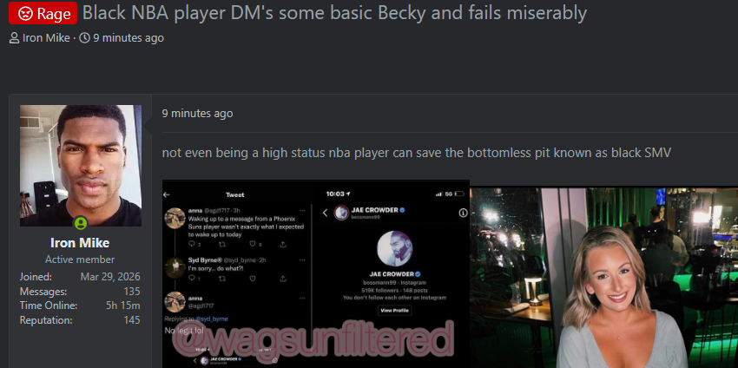The height and width of the screenshot is (368, 738).
Task: Click the back arrow in Tweet screenshot
Action: (x=166, y=194)
